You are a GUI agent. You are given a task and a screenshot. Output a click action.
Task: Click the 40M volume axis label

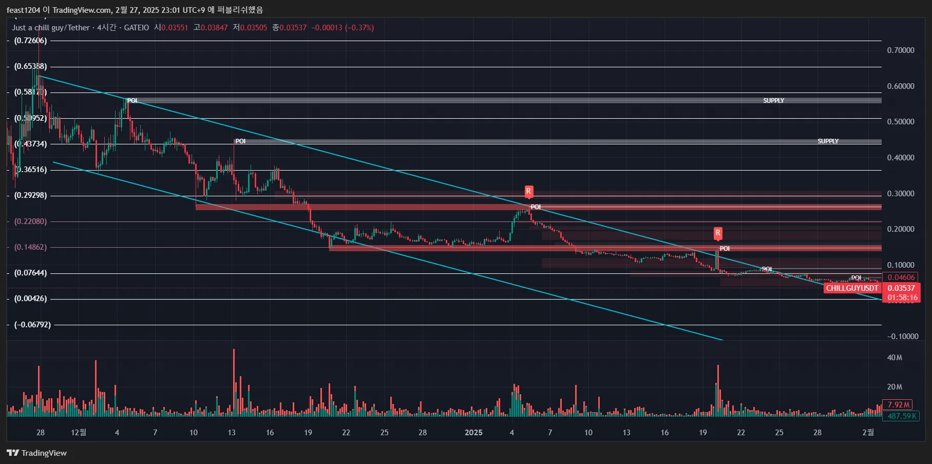click(895, 358)
